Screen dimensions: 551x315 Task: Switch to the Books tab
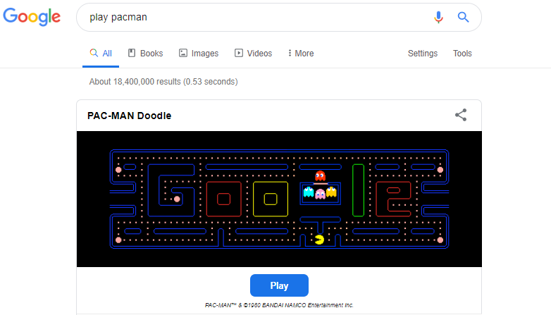[145, 54]
